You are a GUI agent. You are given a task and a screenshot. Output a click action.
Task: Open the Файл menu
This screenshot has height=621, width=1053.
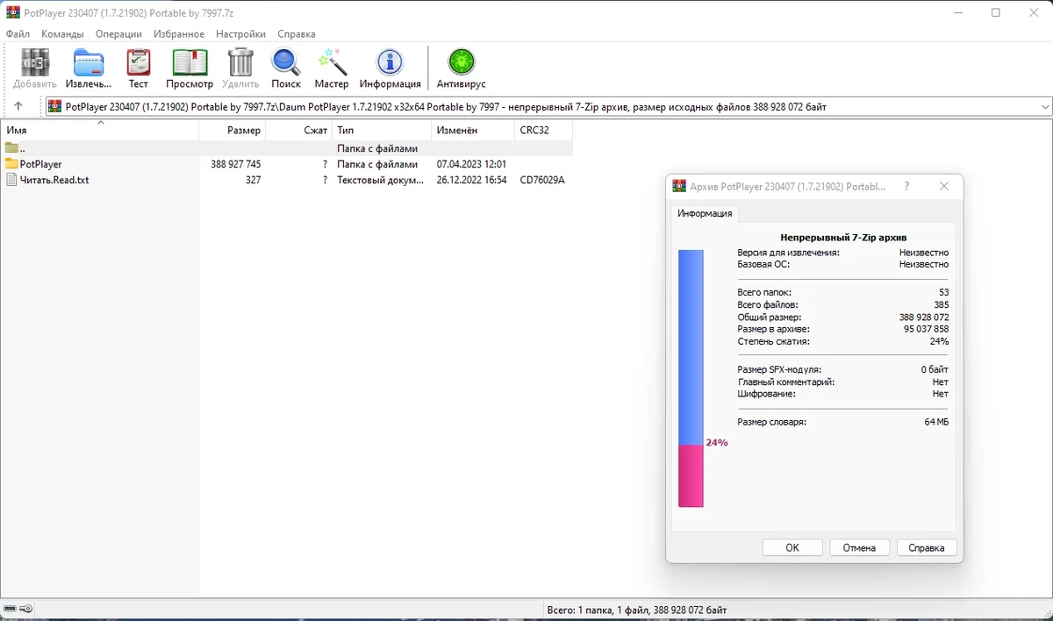(18, 34)
